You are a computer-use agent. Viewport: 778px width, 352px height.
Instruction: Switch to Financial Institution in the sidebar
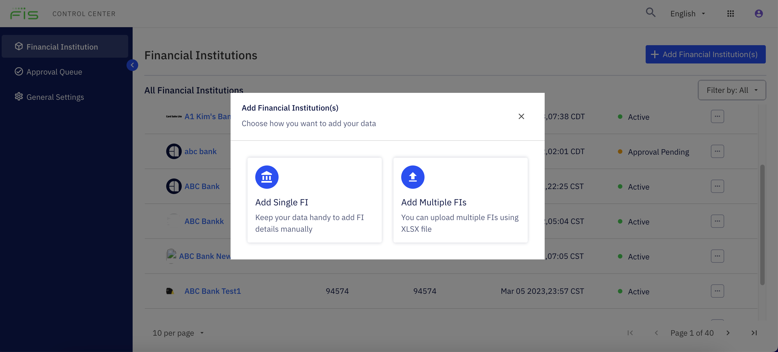(62, 47)
